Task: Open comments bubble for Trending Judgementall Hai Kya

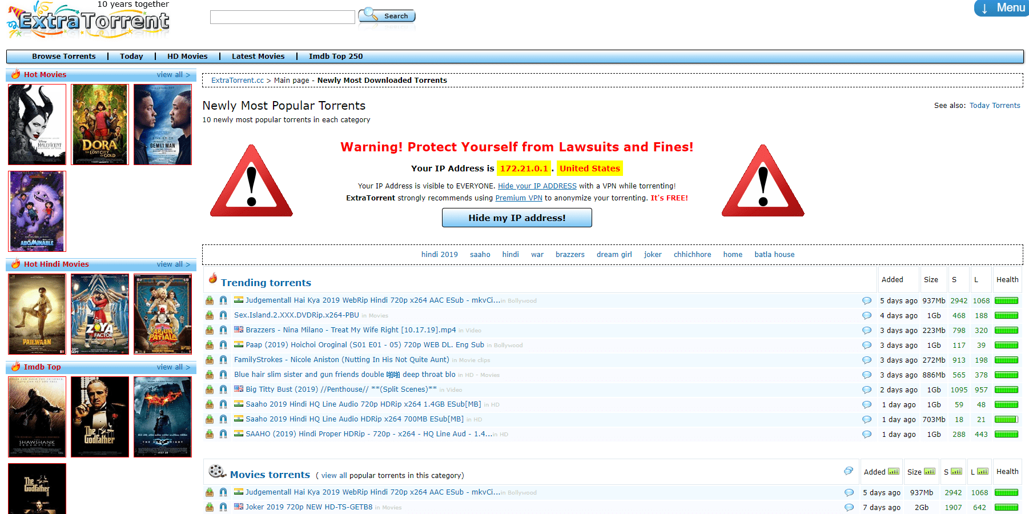Action: (x=867, y=300)
